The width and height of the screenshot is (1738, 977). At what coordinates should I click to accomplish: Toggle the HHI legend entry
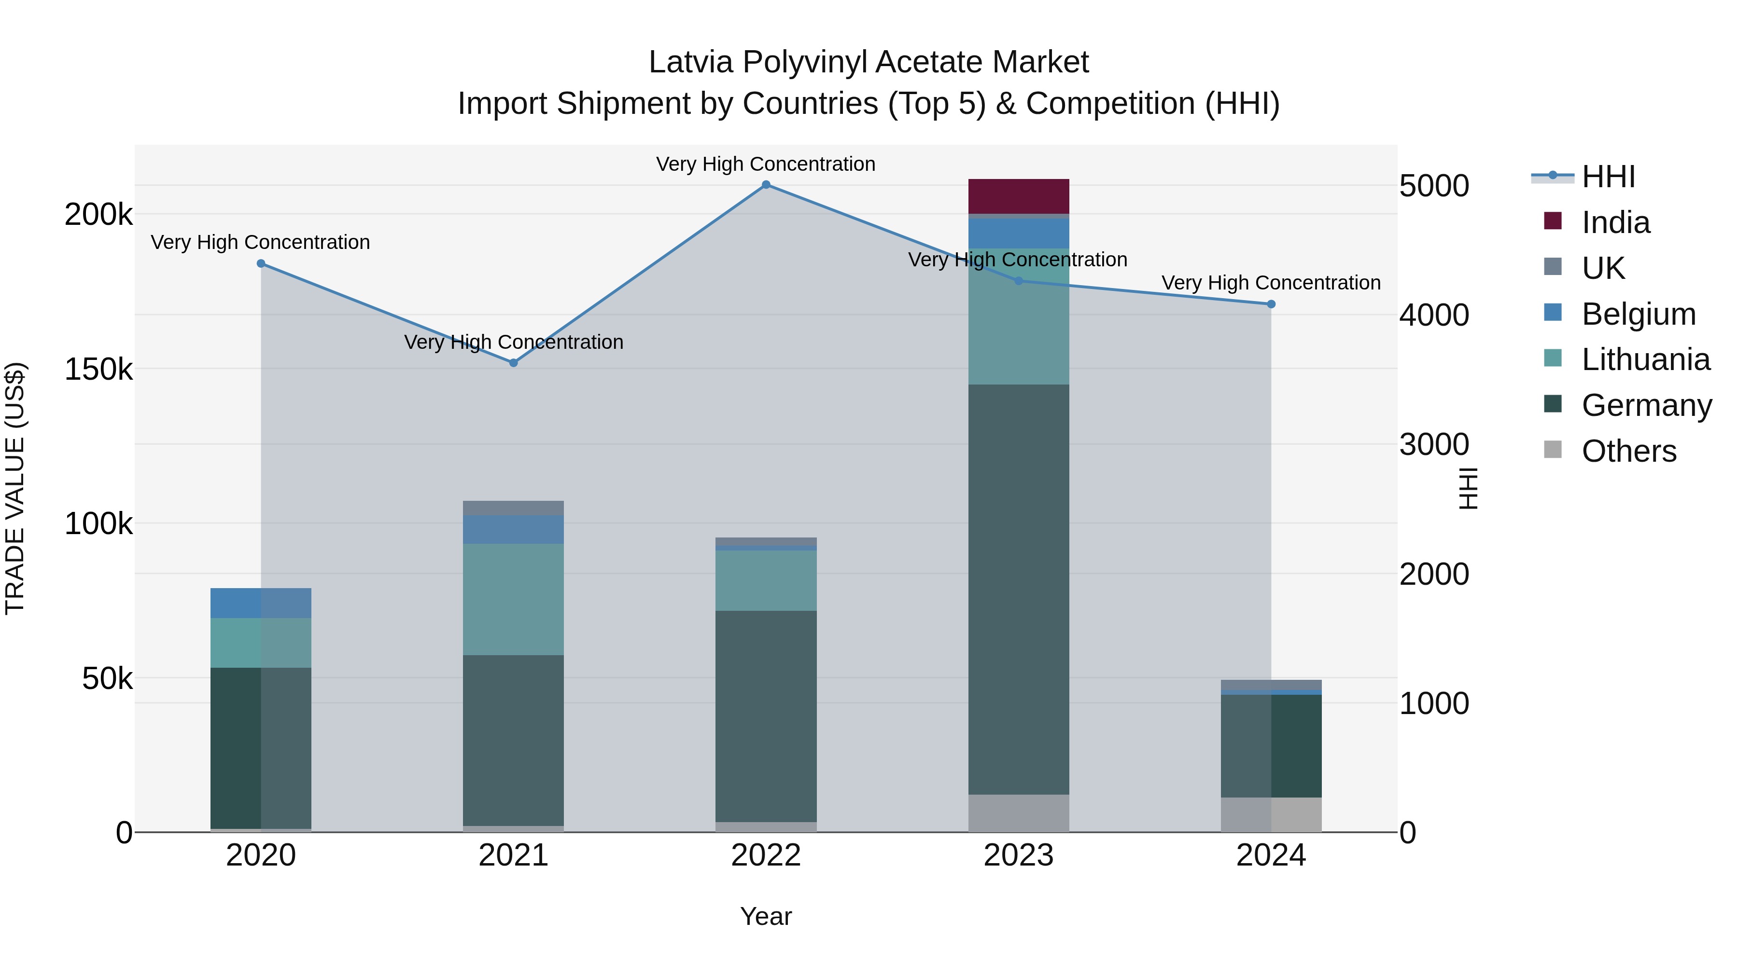click(1584, 177)
